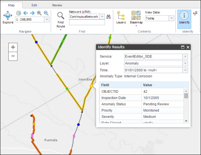Image resolution: width=201 pixels, height=155 pixels.
Task: Toggle the Identify tool
Action: pyautogui.click(x=184, y=17)
